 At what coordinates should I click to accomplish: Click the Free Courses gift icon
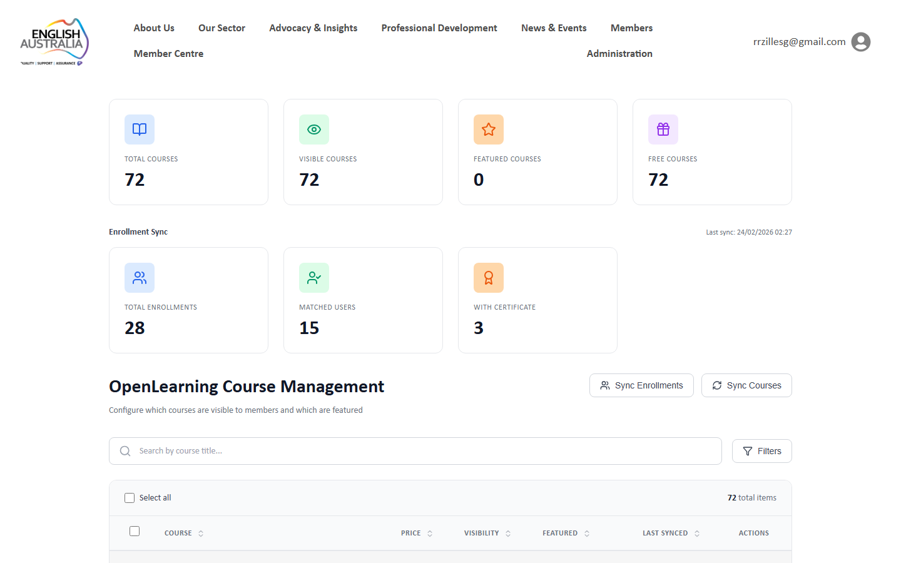663,129
